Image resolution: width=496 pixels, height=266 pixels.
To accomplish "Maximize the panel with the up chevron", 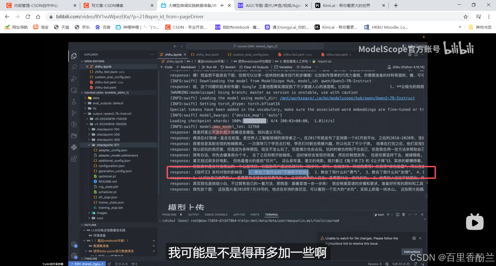I will click(x=416, y=215).
